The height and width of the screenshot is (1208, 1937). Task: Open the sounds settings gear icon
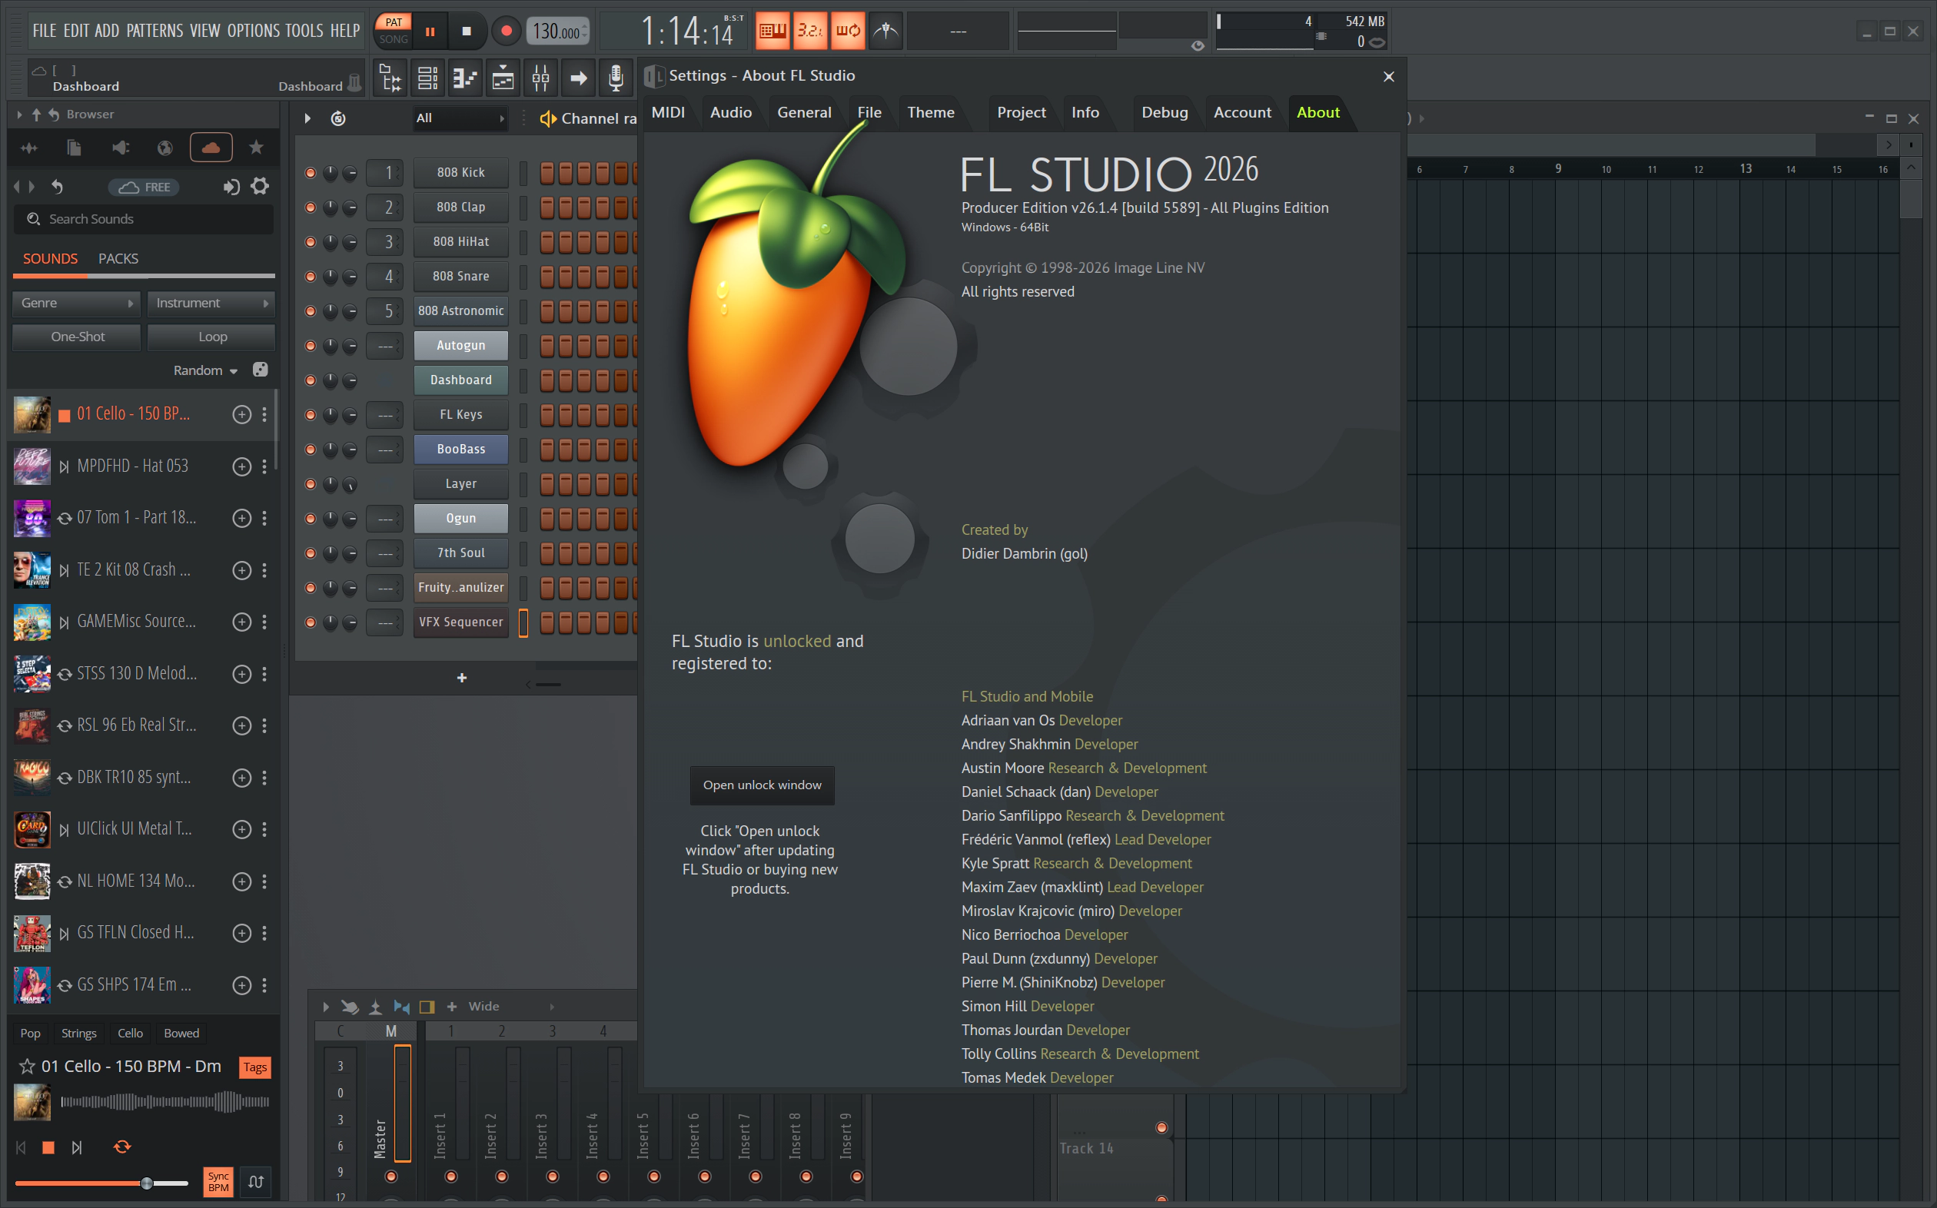pos(260,187)
